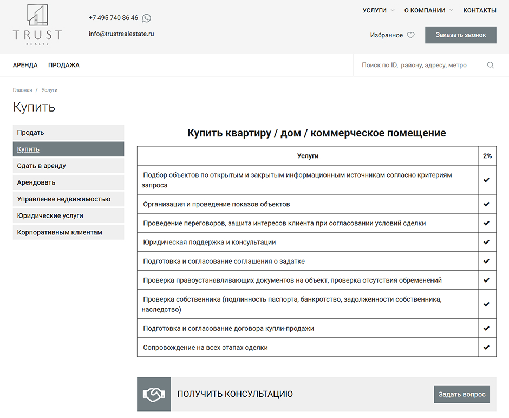This screenshot has height=418, width=509.
Task: Open Юридические услуги in sidebar
Action: pos(68,215)
